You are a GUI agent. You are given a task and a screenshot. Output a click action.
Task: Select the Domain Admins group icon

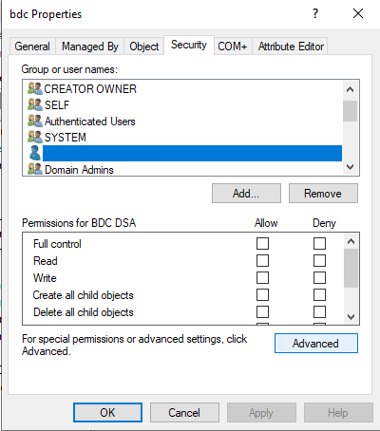pyautogui.click(x=35, y=169)
